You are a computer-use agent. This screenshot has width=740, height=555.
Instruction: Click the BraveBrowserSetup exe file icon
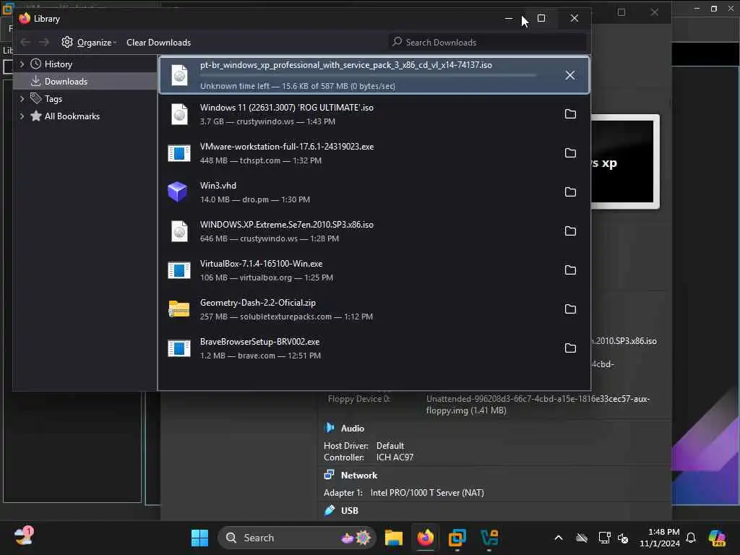[x=179, y=348]
